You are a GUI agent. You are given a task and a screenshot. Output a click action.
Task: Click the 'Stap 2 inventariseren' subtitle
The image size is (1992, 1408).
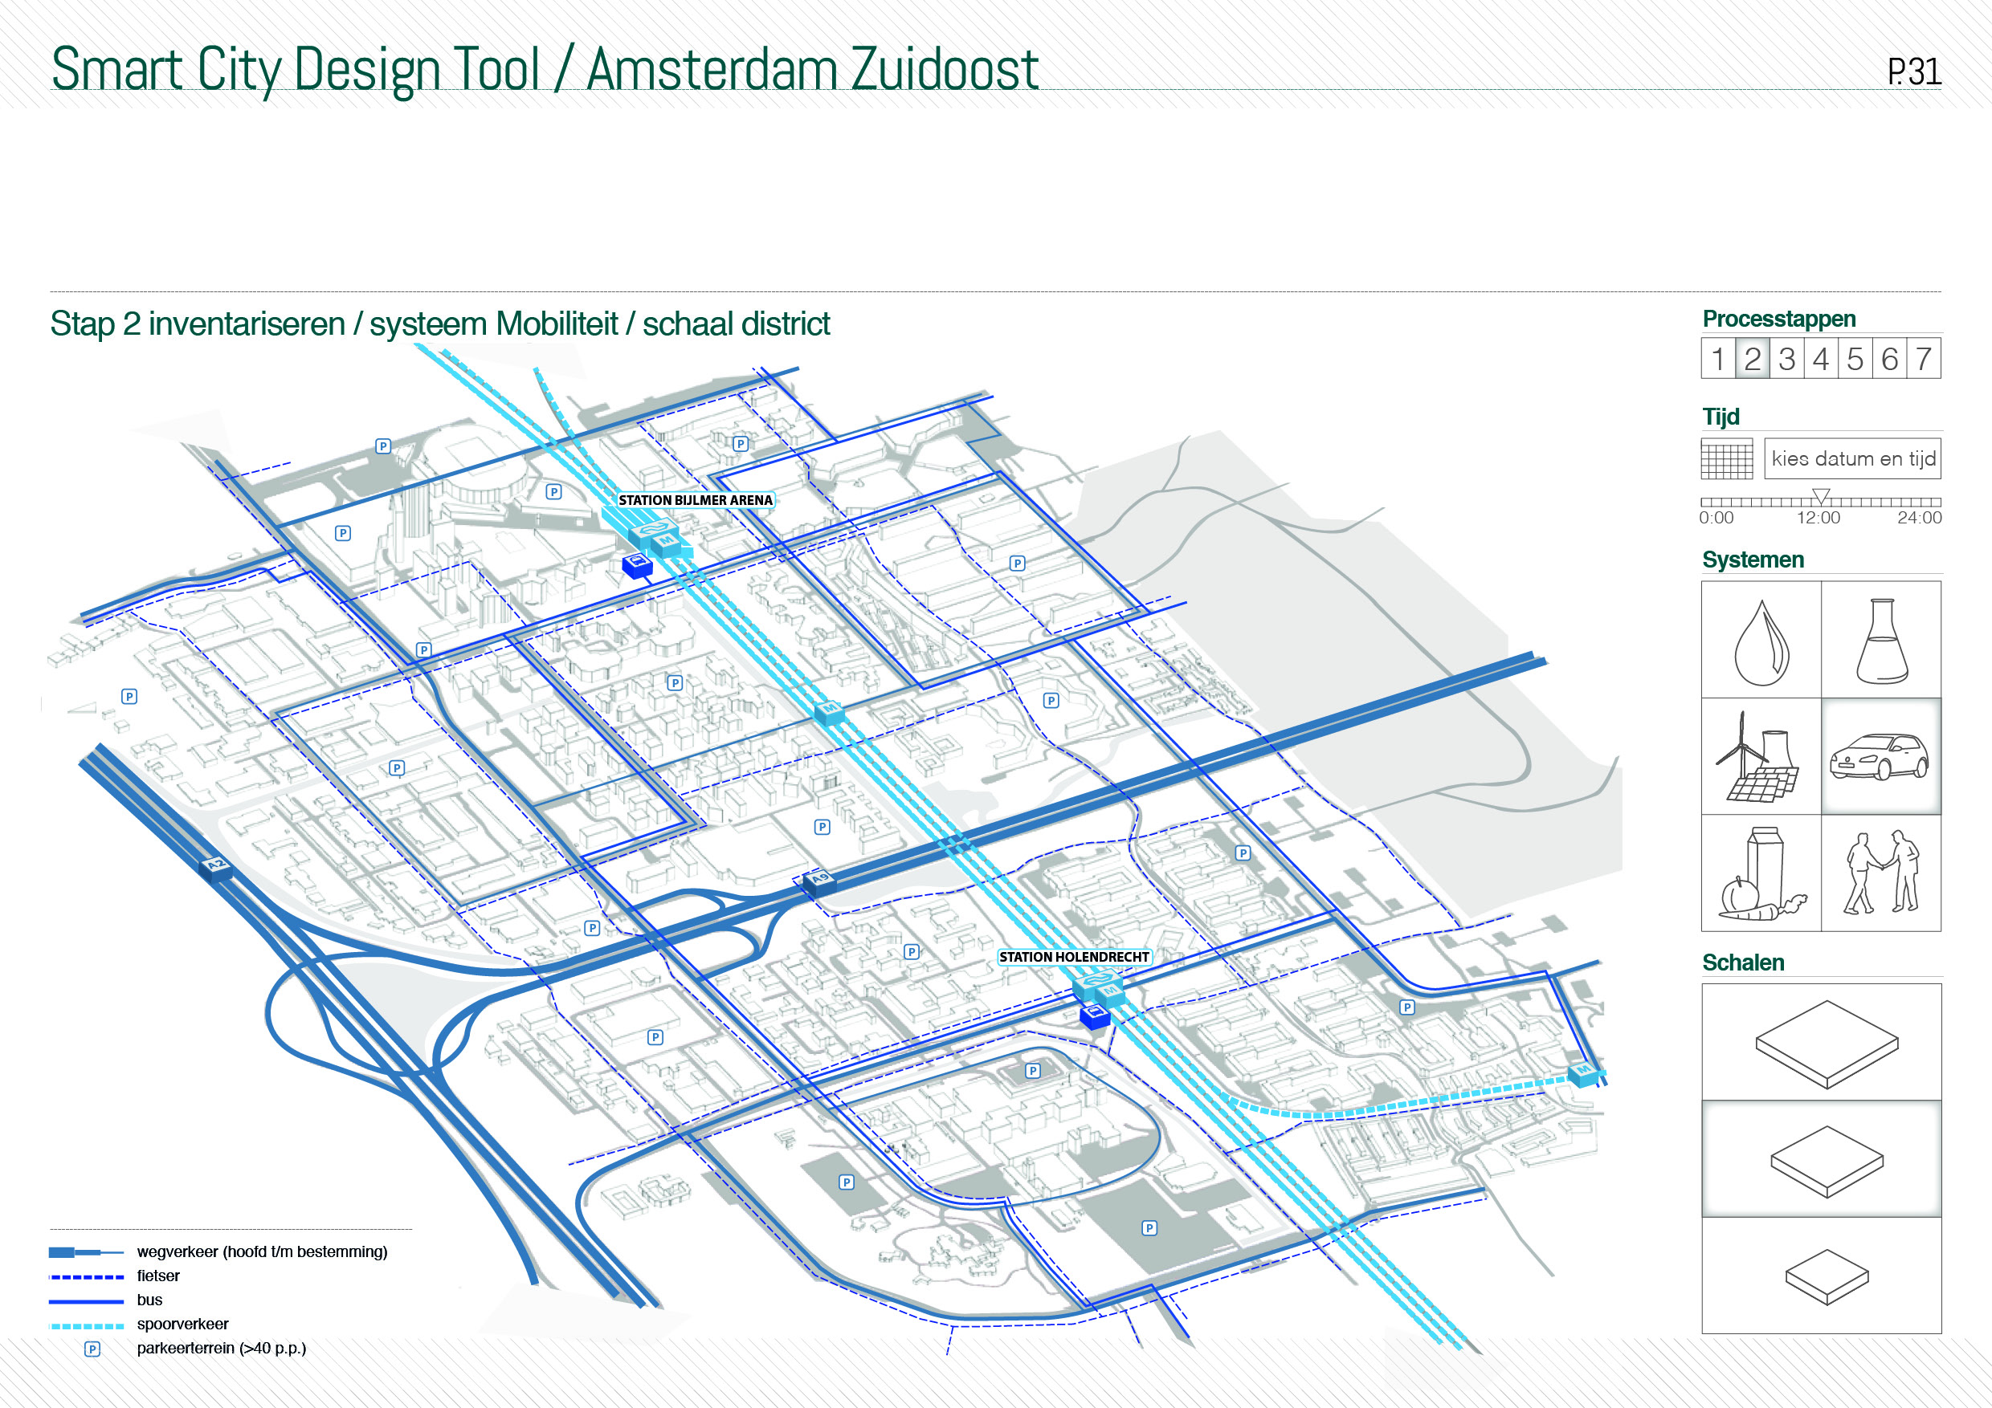(198, 324)
